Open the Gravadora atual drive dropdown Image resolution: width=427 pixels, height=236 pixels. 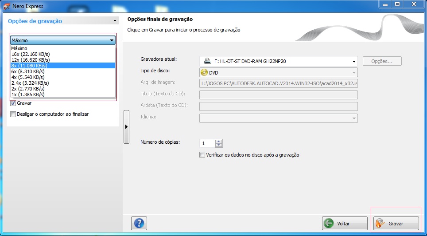pyautogui.click(x=278, y=61)
